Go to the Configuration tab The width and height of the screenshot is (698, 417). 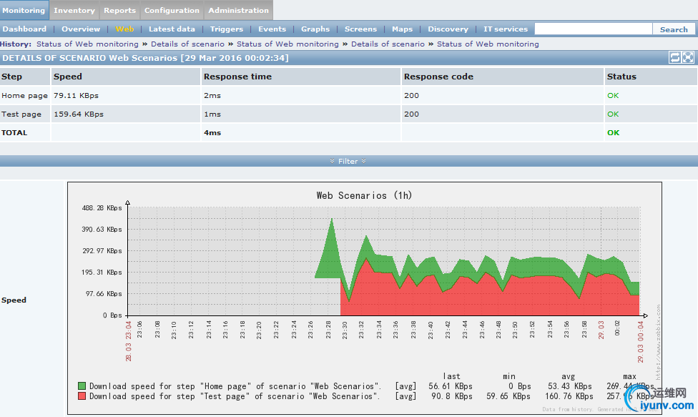pyautogui.click(x=172, y=10)
